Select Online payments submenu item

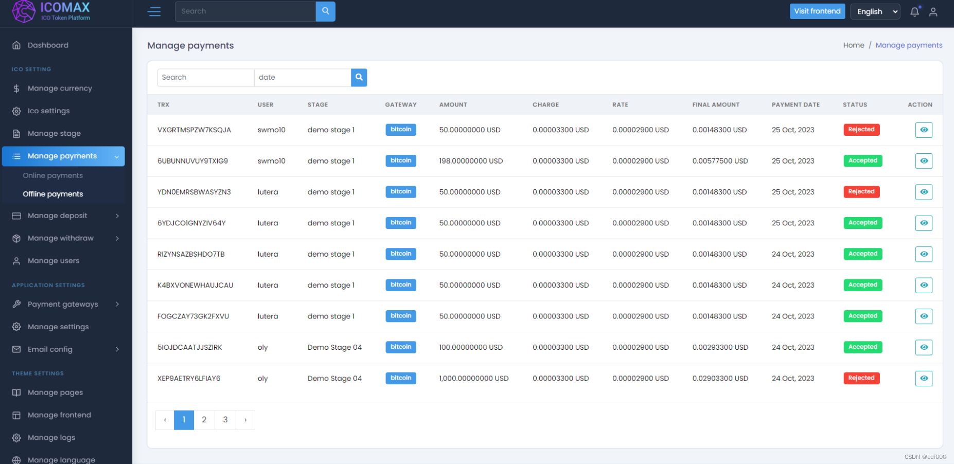(x=52, y=176)
